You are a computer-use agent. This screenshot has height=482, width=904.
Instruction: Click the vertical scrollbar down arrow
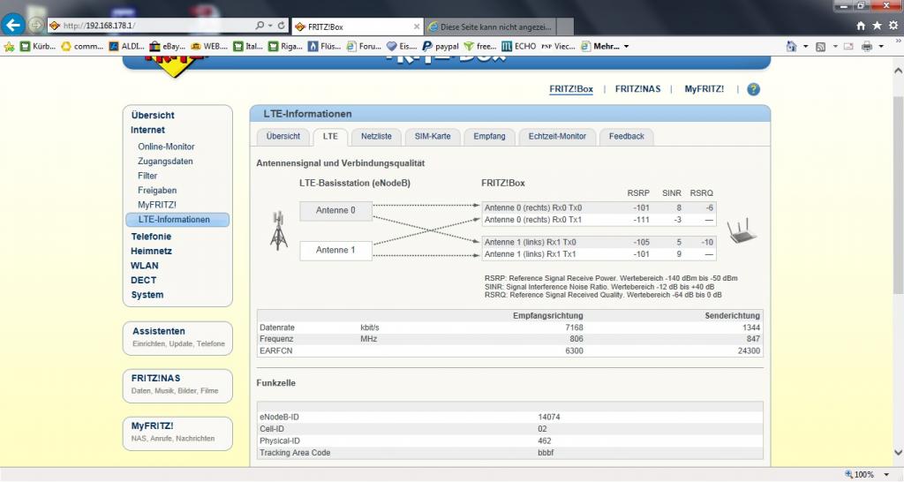click(898, 453)
